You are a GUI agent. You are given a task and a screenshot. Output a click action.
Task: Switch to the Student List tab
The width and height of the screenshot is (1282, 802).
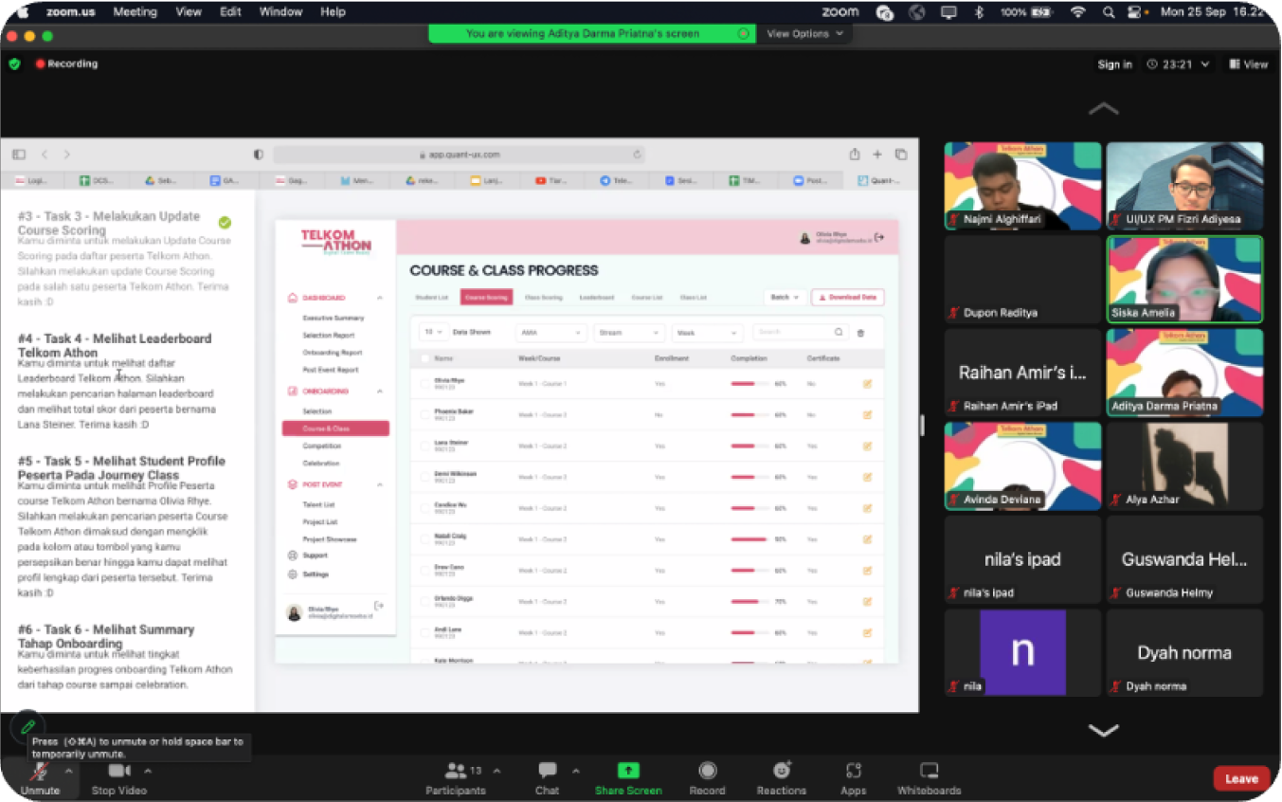(432, 298)
